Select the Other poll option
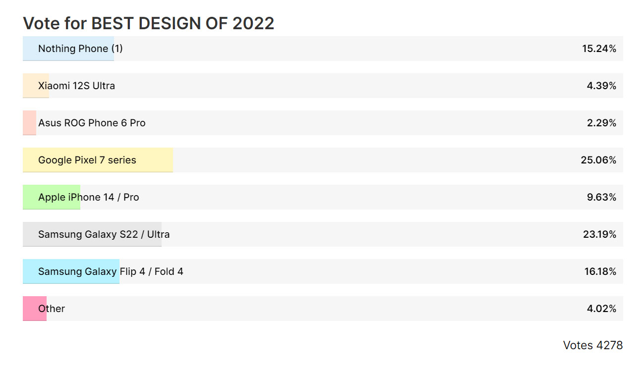Viewport: 642px width, 369px height. (x=323, y=309)
